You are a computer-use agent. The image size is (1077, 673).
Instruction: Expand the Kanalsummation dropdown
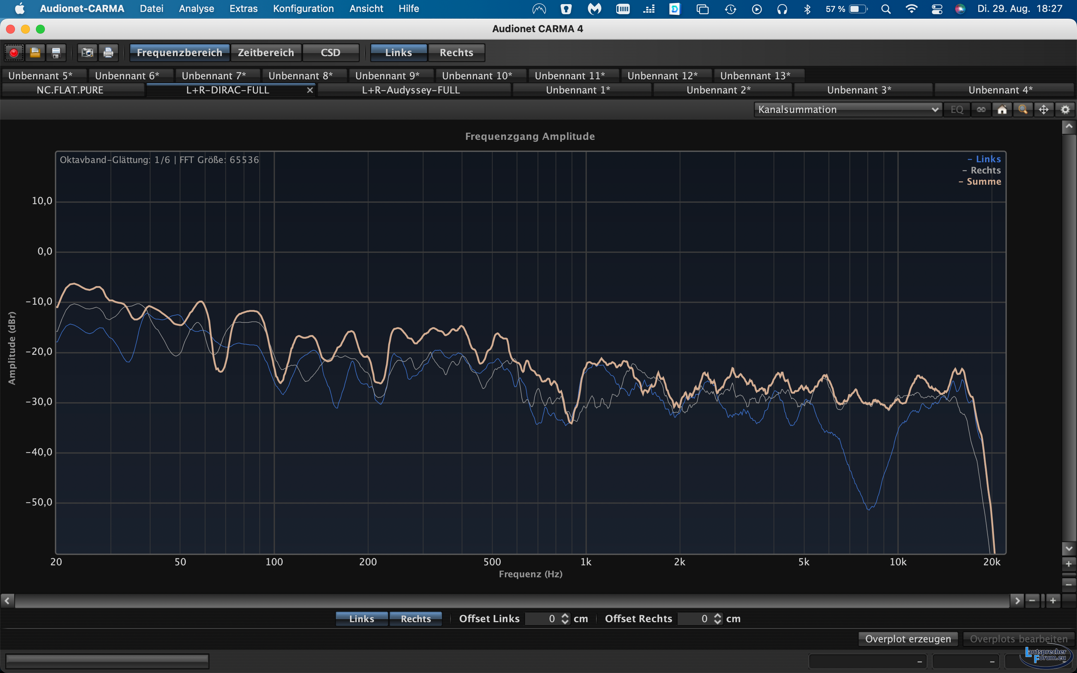(847, 110)
